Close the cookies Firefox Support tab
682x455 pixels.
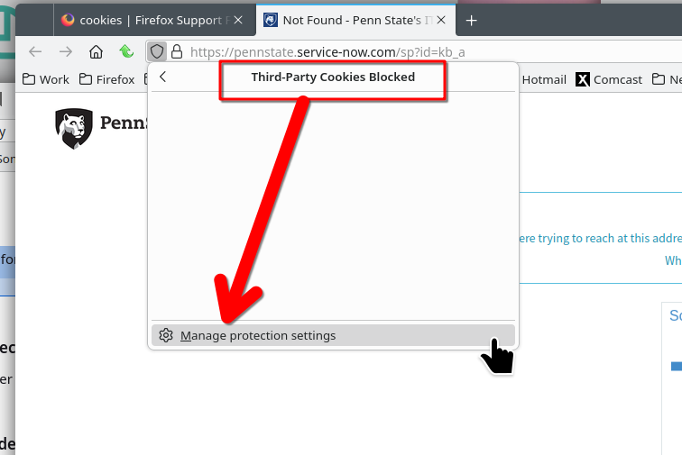click(x=238, y=20)
